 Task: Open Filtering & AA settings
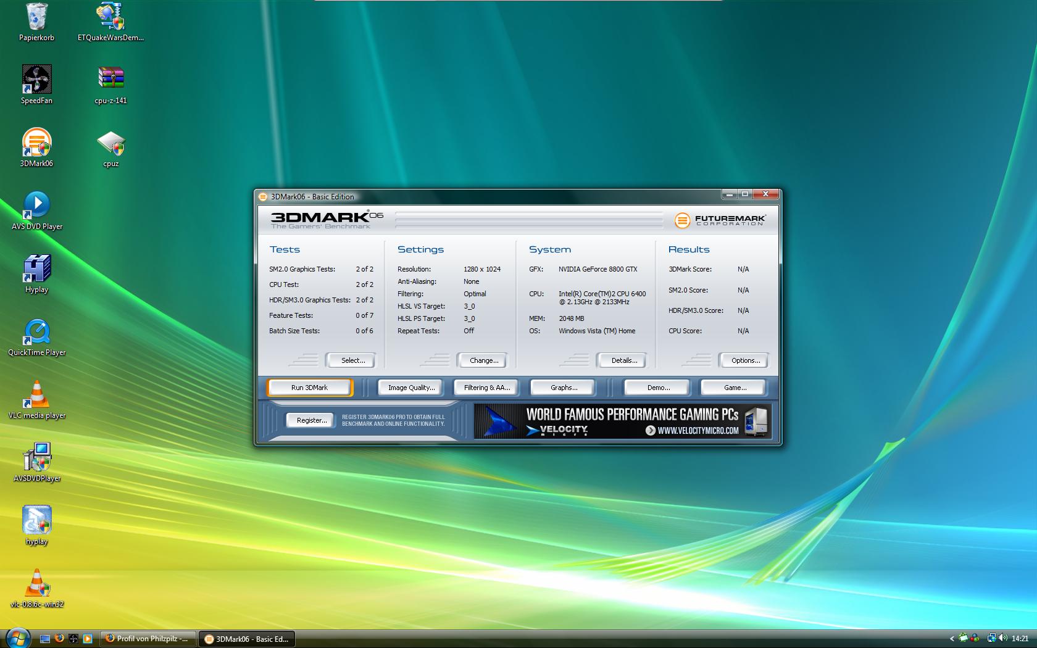click(x=487, y=388)
